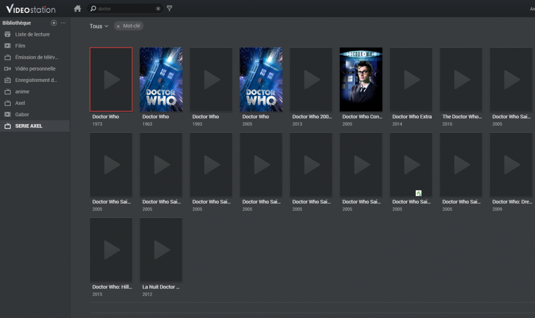This screenshot has width=535, height=318.
Task: Click in the search box containing doctor
Action: pyautogui.click(x=126, y=9)
